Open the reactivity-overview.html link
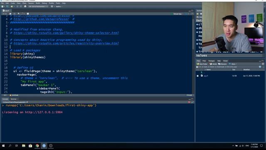The height and width of the screenshot is (150, 266). tap(66, 43)
